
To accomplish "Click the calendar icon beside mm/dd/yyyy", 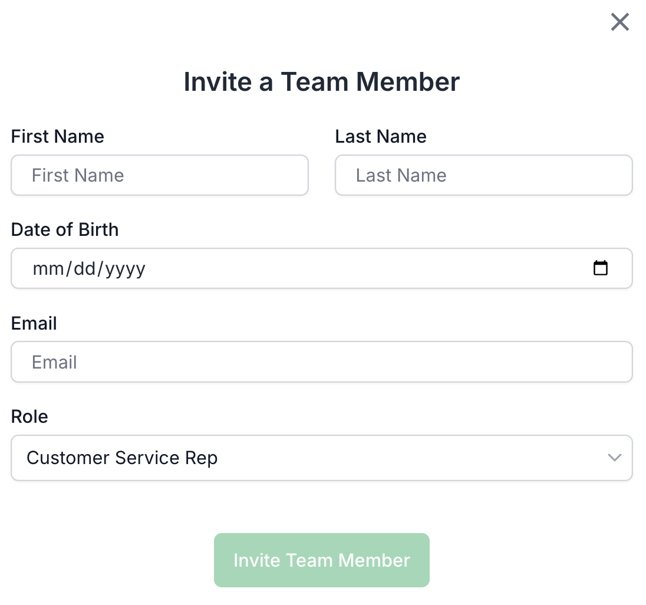I will 601,268.
